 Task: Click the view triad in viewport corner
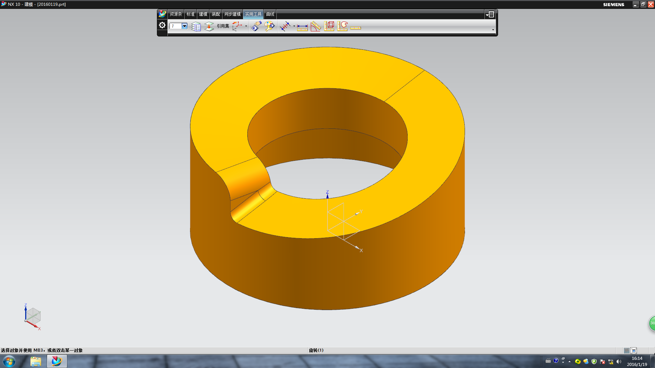pos(32,317)
